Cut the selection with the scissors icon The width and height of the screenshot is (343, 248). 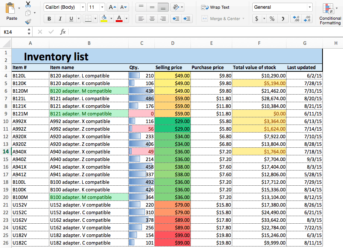(28, 5)
